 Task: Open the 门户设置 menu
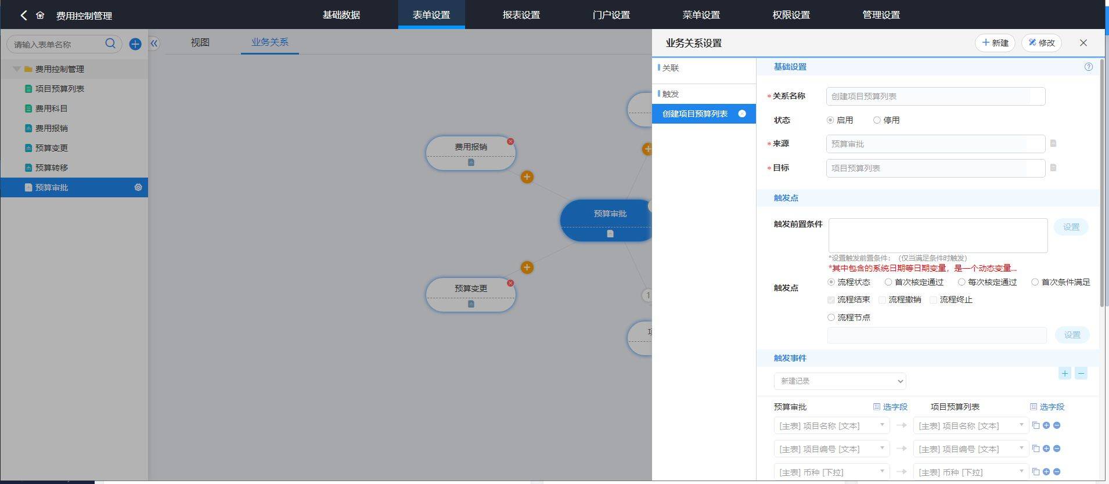(x=611, y=15)
